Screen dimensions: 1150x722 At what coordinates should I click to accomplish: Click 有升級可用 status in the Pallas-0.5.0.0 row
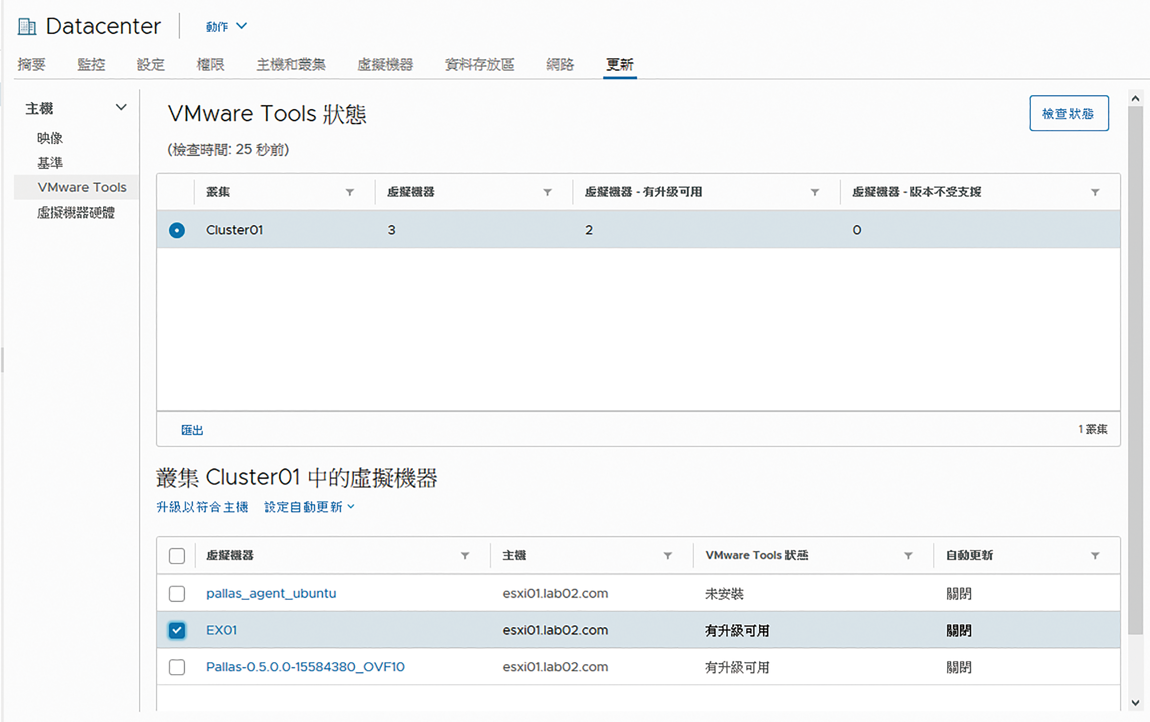tap(738, 667)
